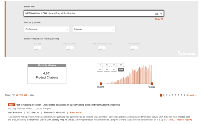Click the Bioz logo
The height and width of the screenshot is (124, 203).
(x=187, y=53)
